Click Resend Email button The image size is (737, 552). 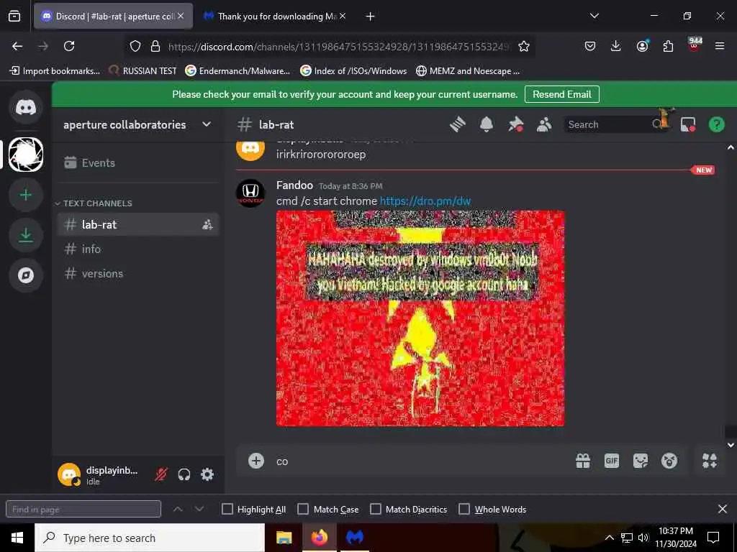click(x=561, y=94)
